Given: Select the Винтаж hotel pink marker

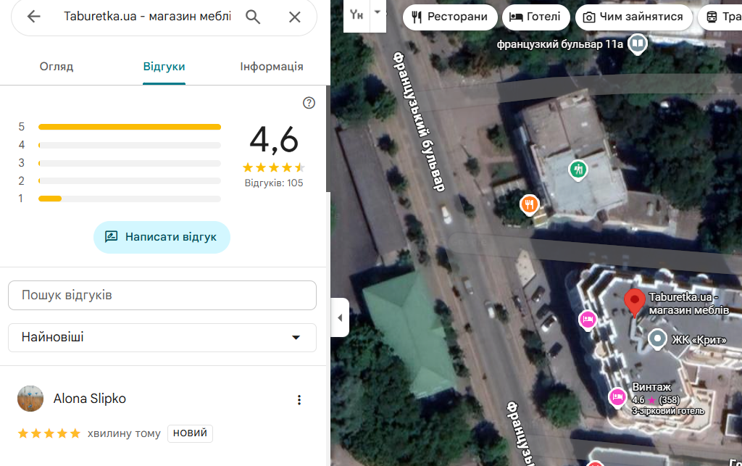Looking at the screenshot, I should coord(617,397).
